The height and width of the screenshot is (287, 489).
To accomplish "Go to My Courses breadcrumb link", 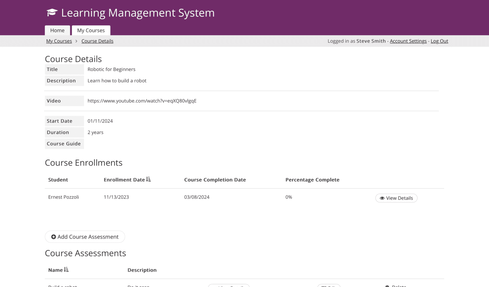I will 59,41.
